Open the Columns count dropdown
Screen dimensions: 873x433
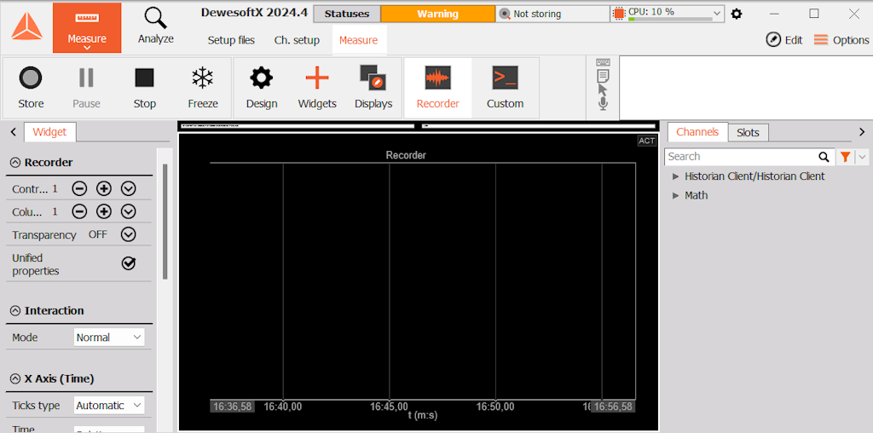(129, 211)
